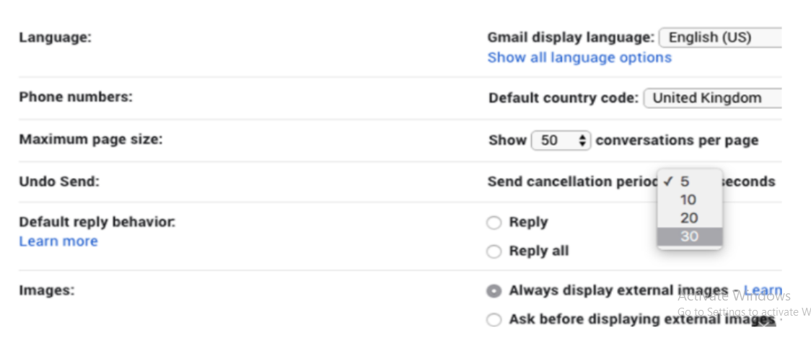This screenshot has width=811, height=338.
Task: Click the Images setting label
Action: coord(47,290)
